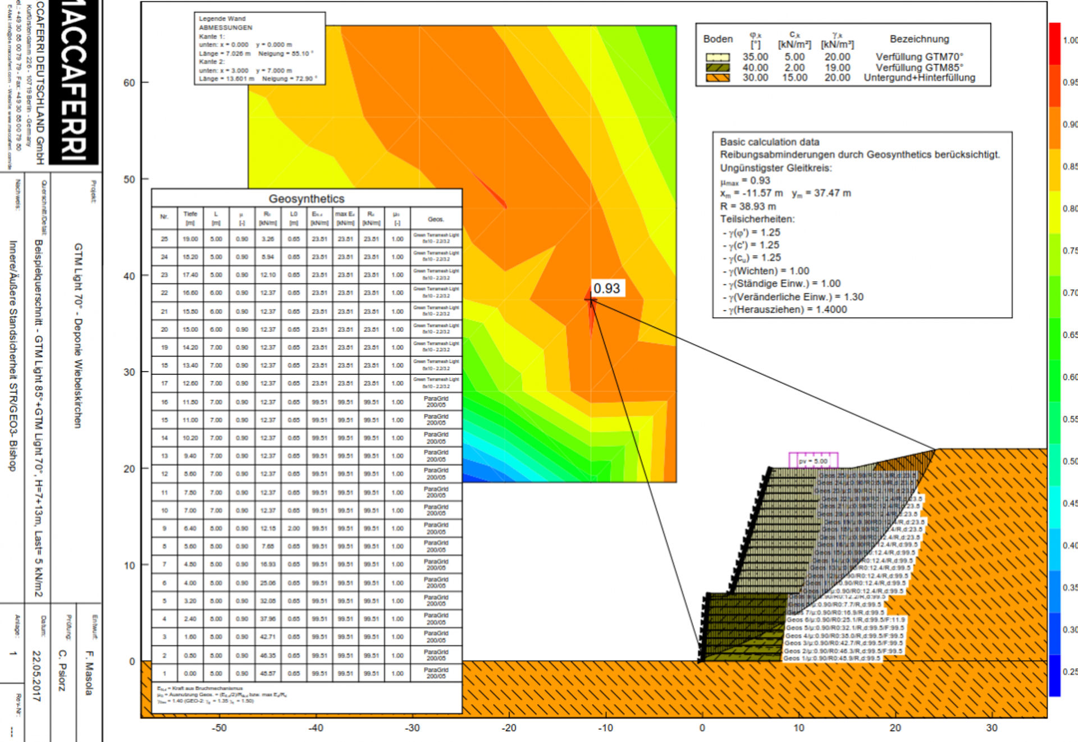Click the Maccaferri logo
Screen dimensions: 1078x742
pos(74,82)
